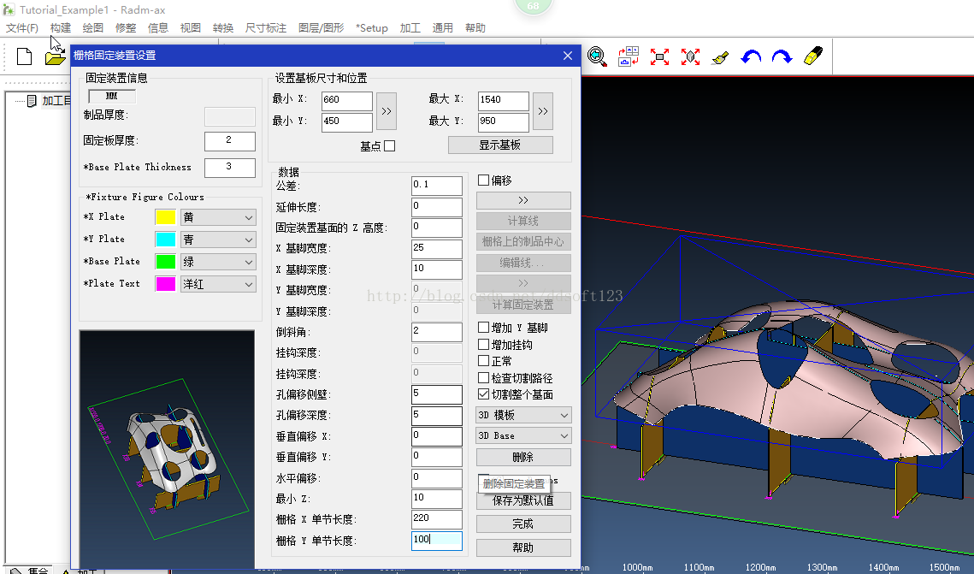Open the Plate Text colour dropdown
Screen dimensions: 974x574
219,284
